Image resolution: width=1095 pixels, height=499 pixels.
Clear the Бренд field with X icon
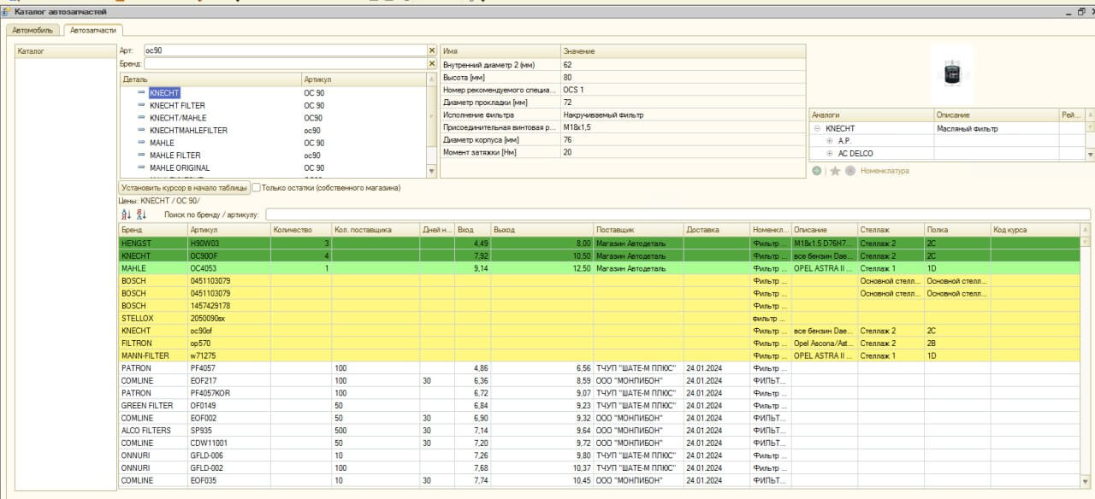pos(432,63)
